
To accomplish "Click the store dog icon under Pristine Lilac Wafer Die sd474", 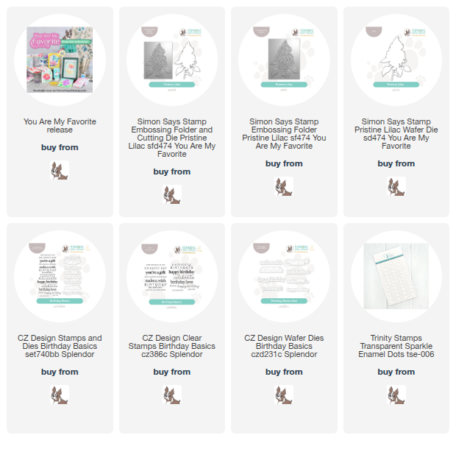I will point(396,186).
